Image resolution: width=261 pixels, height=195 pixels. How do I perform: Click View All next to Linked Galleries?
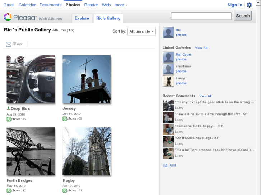(201, 48)
